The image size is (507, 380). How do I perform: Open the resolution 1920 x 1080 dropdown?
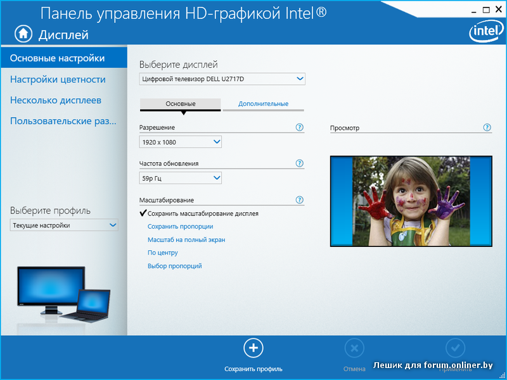tap(181, 142)
